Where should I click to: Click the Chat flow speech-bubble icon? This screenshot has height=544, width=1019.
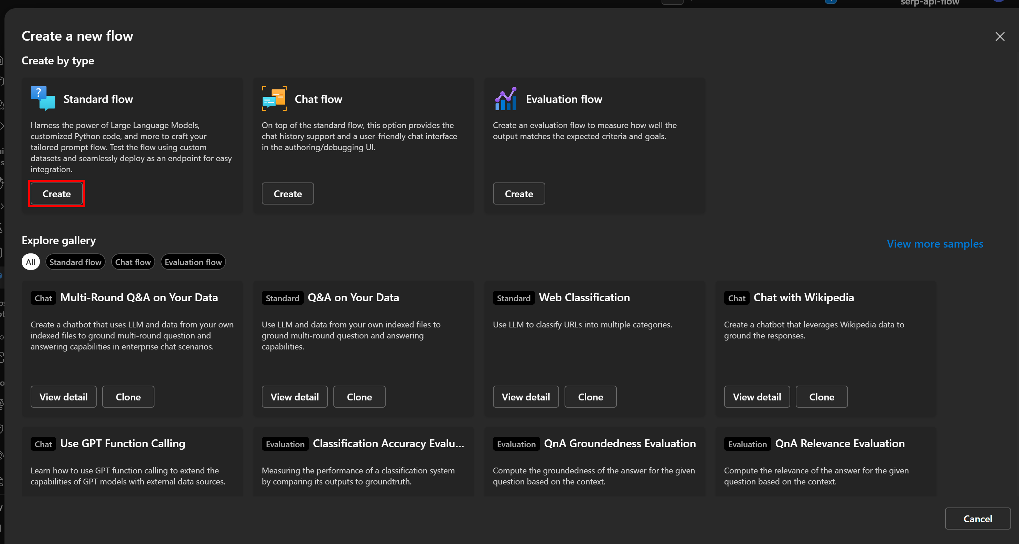[x=273, y=98]
